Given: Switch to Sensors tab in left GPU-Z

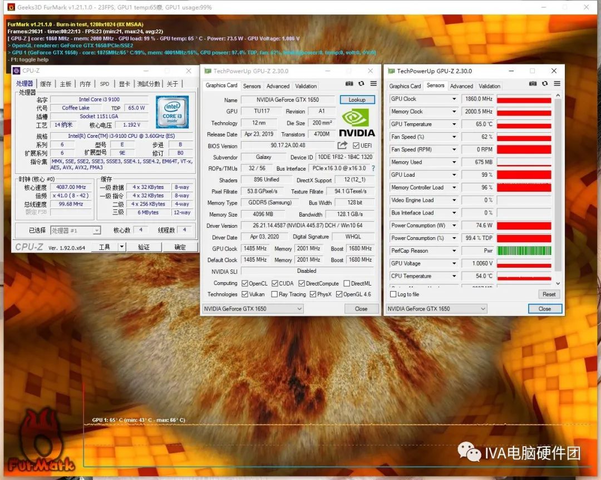Looking at the screenshot, I should pos(252,86).
